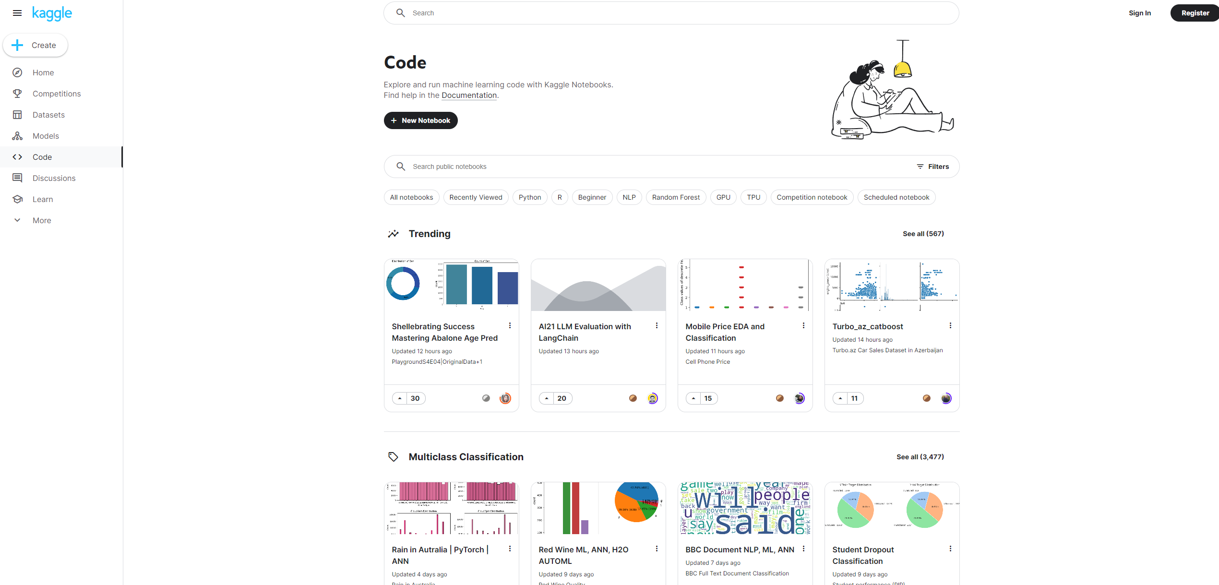Click the Sign In link

[x=1139, y=13]
